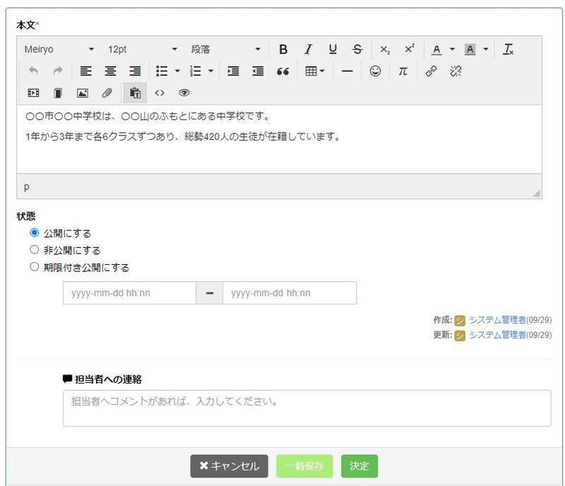Screen dimensions: 565x486
Task: Insert a link with the chain icon
Action: click(431, 71)
